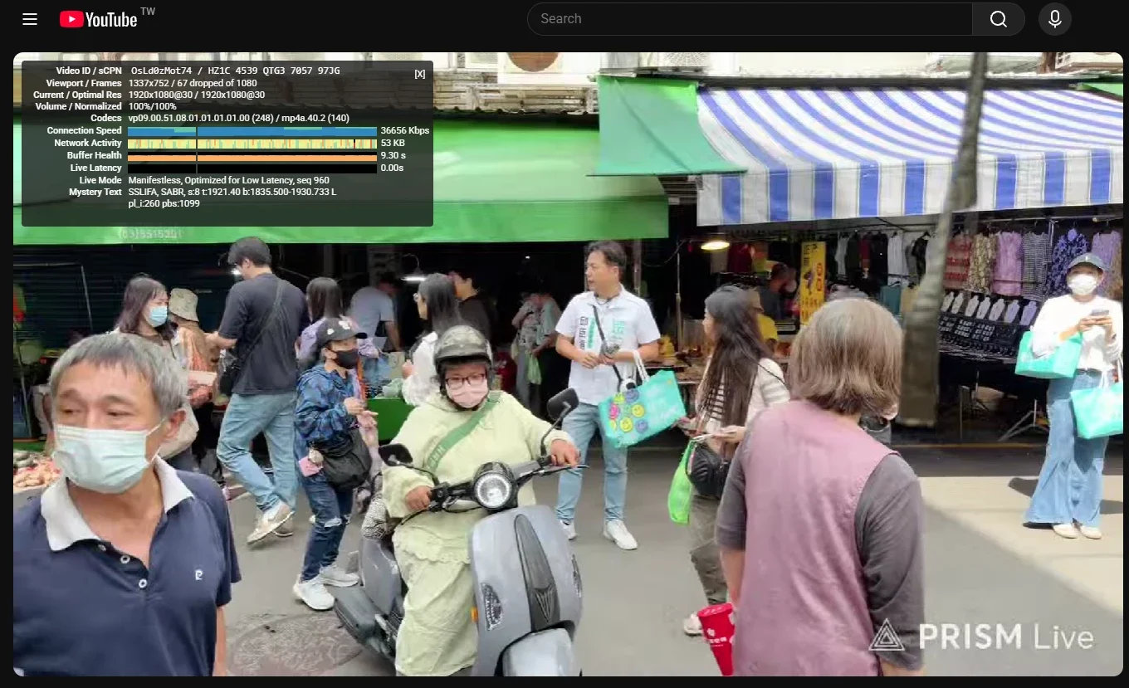Viewport: 1129px width, 688px height.
Task: Click the "9.30 s" buffer value
Action: click(x=393, y=156)
